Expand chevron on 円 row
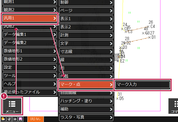Screen dimensions: 178x122 point(111,68)
